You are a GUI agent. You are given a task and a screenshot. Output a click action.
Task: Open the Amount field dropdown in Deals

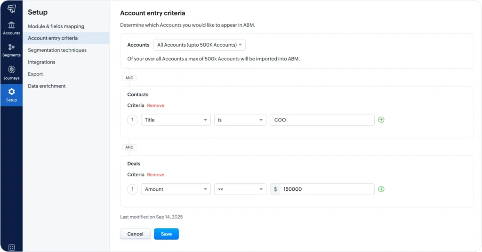[x=176, y=189]
